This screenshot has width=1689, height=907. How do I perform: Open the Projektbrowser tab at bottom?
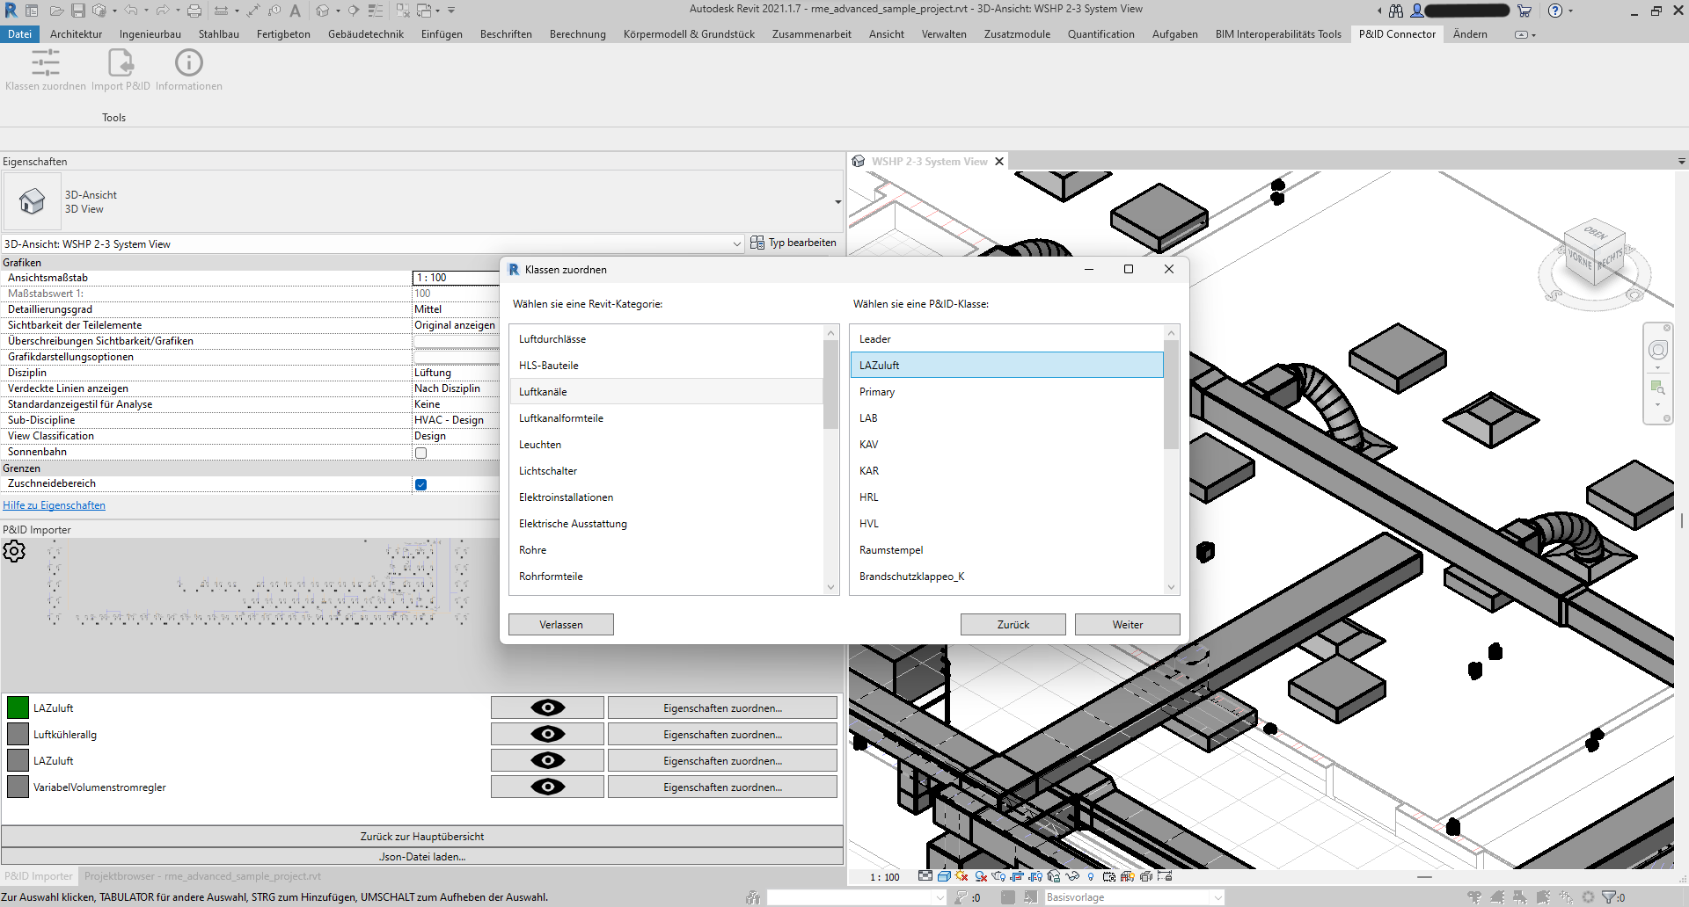pos(200,875)
